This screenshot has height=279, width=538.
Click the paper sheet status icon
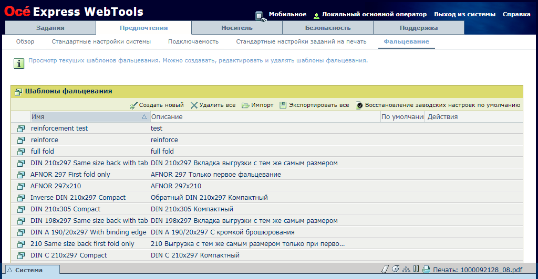[385, 269]
